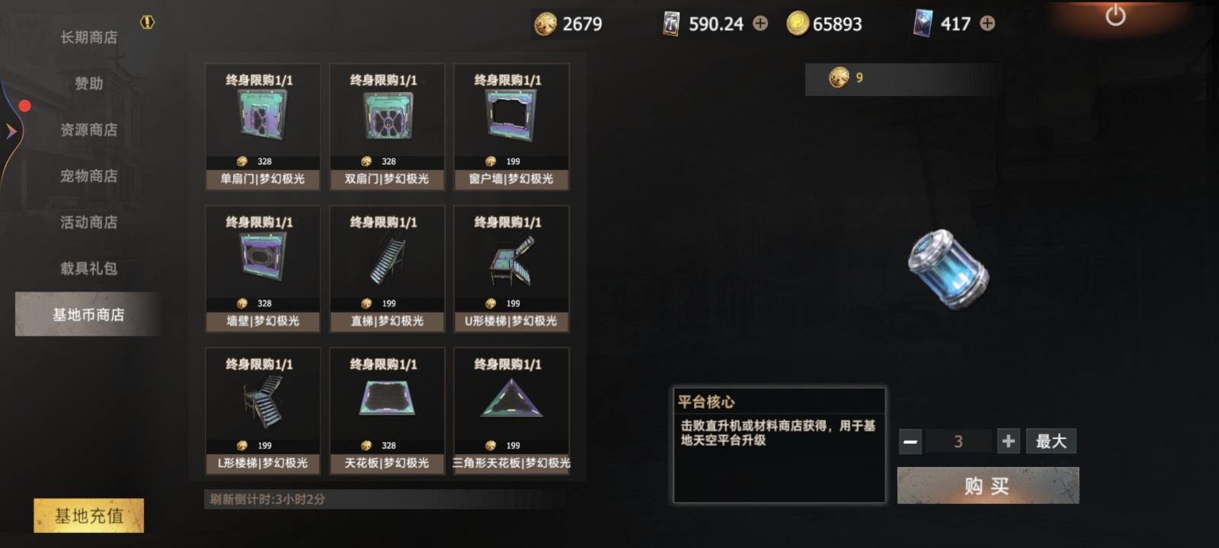Decrease purchase quantity with minus button
The width and height of the screenshot is (1219, 548).
910,441
